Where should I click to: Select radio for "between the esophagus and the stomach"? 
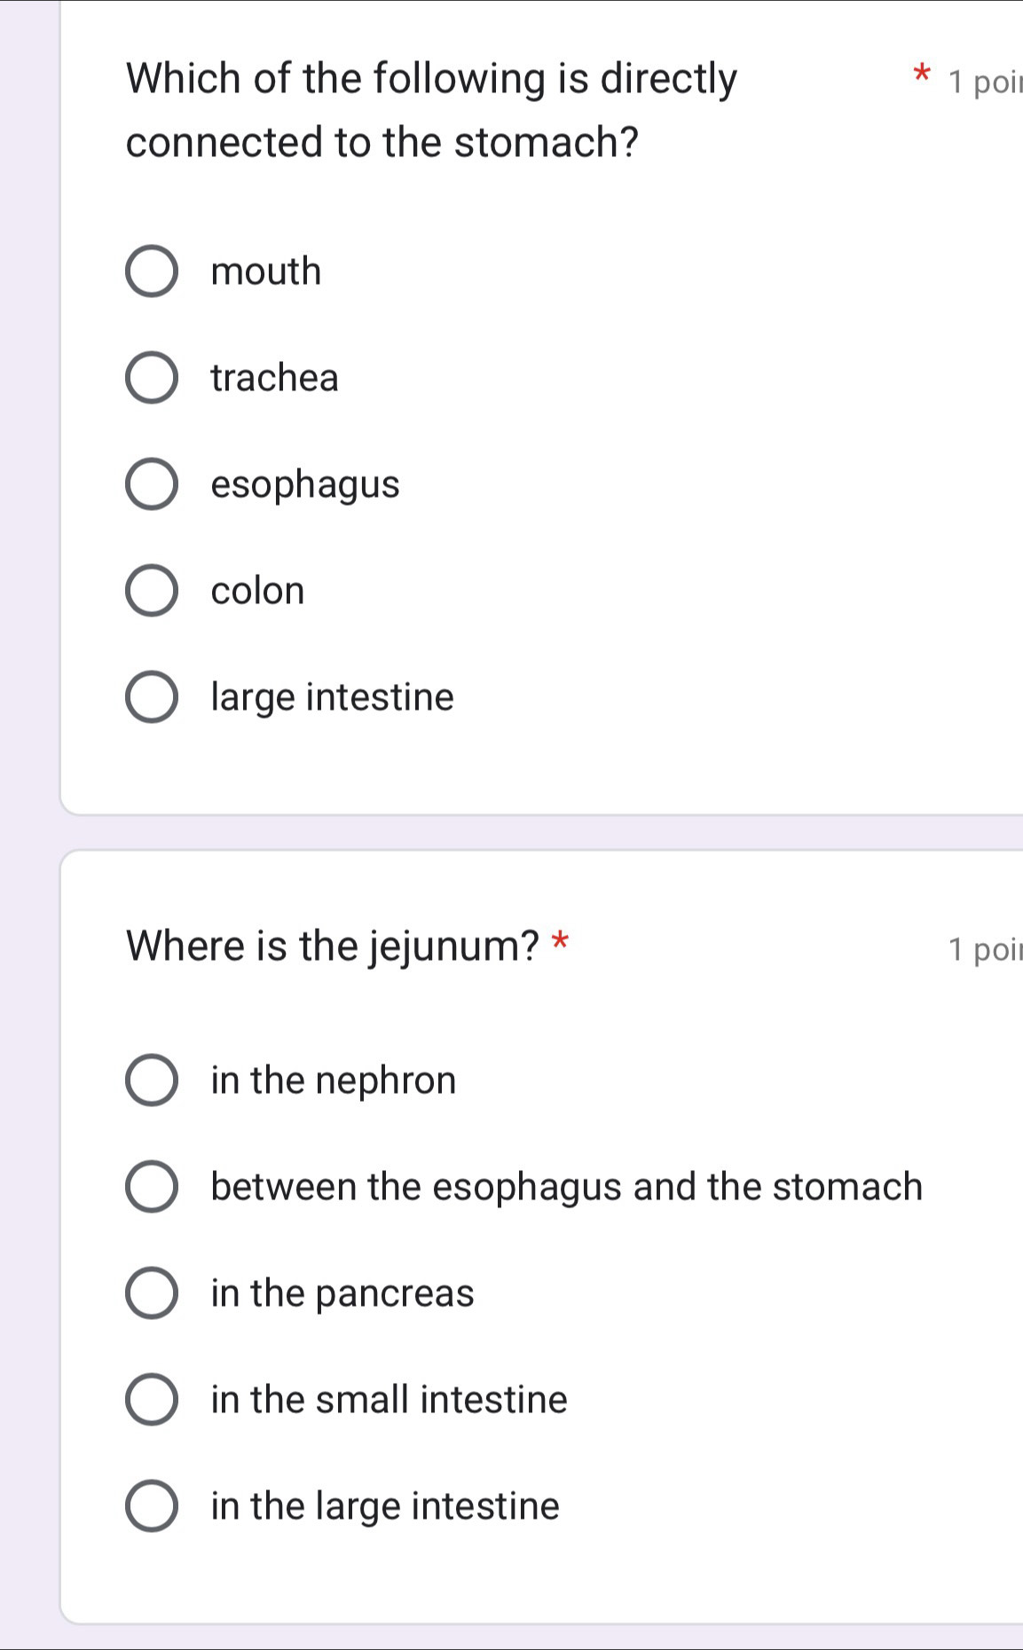click(x=152, y=1187)
